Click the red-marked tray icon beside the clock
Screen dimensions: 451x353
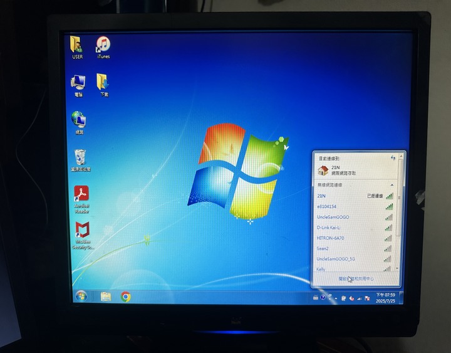click(367, 298)
